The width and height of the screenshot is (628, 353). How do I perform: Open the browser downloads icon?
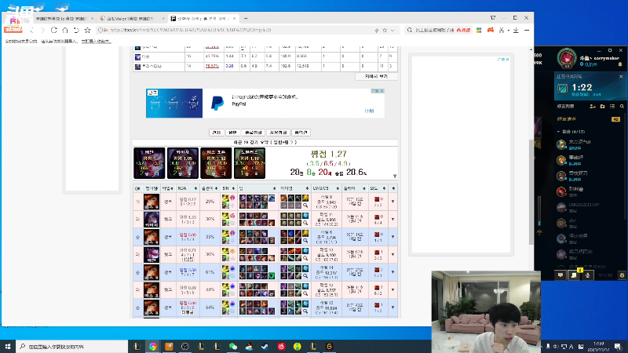click(516, 30)
